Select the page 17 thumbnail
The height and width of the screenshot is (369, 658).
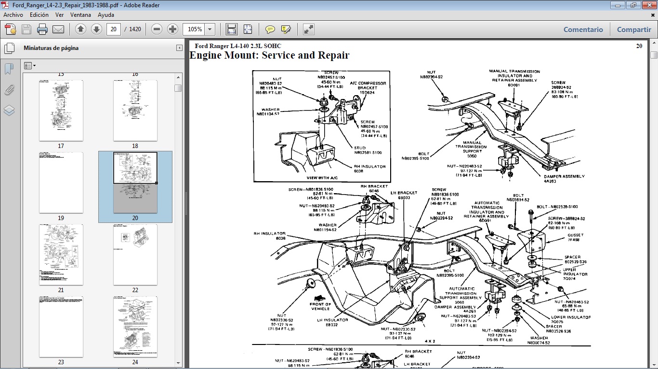point(61,111)
